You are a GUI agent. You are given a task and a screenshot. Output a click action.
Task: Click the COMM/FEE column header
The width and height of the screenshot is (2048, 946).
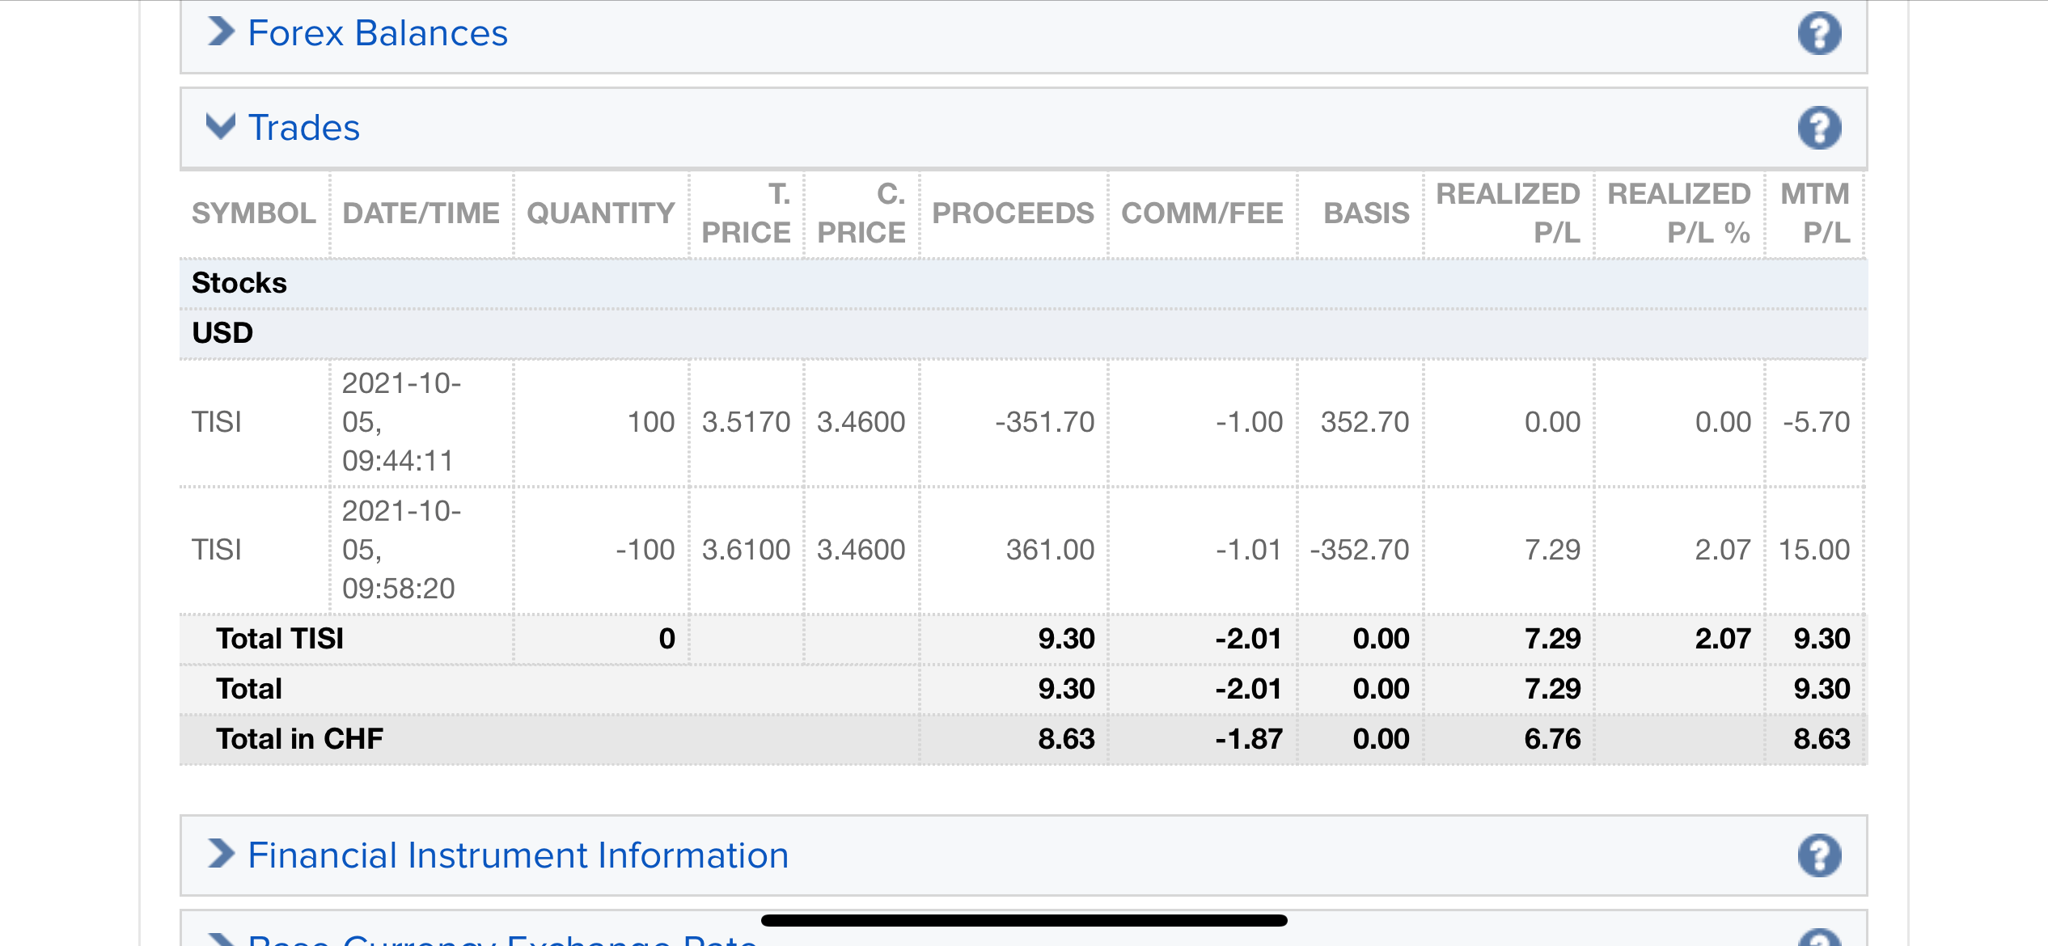coord(1202,213)
